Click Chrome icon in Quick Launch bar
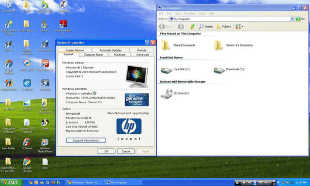310x186 pixels. [30, 182]
